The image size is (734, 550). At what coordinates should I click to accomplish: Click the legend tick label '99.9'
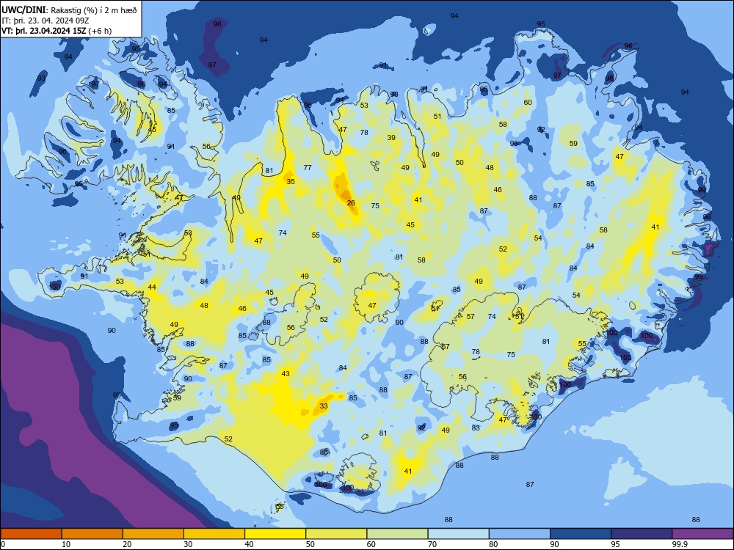click(680, 544)
